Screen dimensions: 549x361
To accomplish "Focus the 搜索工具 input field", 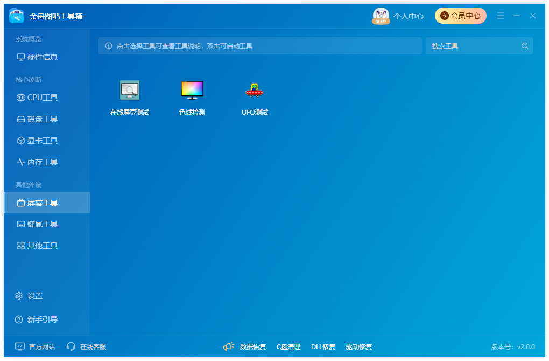I will (480, 46).
